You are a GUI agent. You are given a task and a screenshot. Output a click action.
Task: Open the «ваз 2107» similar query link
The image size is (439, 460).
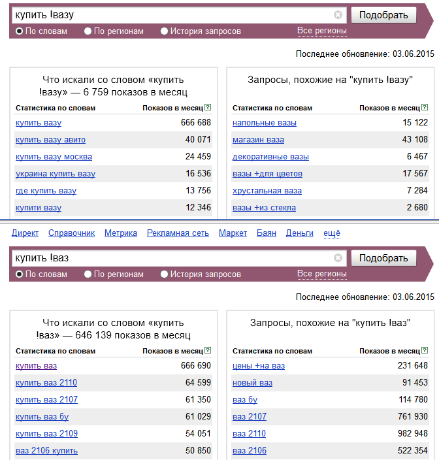tap(250, 417)
